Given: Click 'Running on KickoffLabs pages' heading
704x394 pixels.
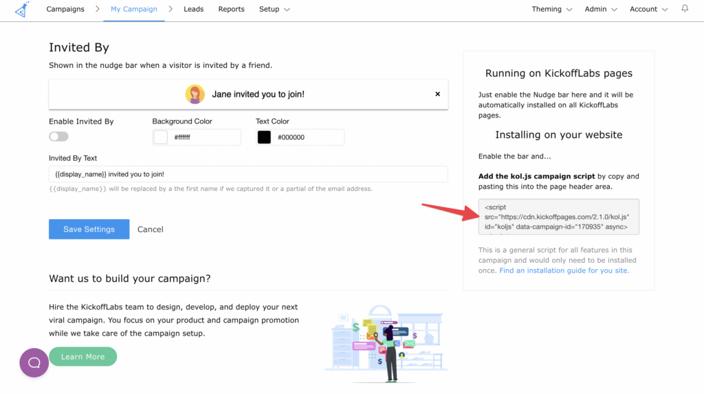Looking at the screenshot, I should (558, 73).
